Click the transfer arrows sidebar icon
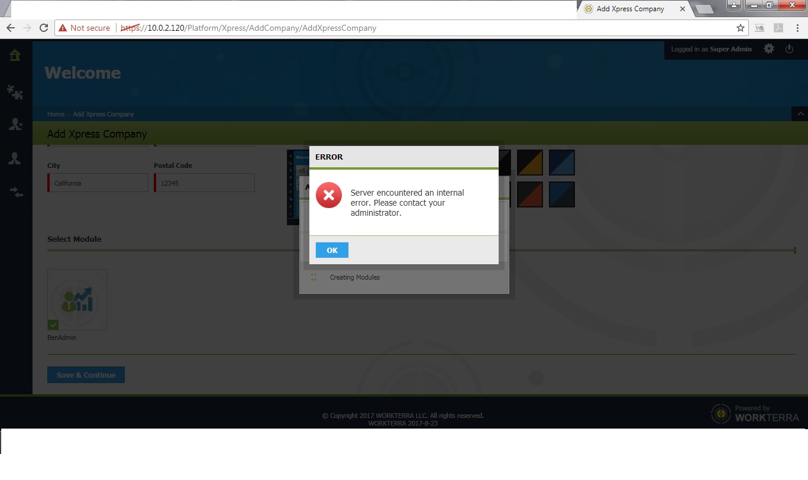 [15, 192]
